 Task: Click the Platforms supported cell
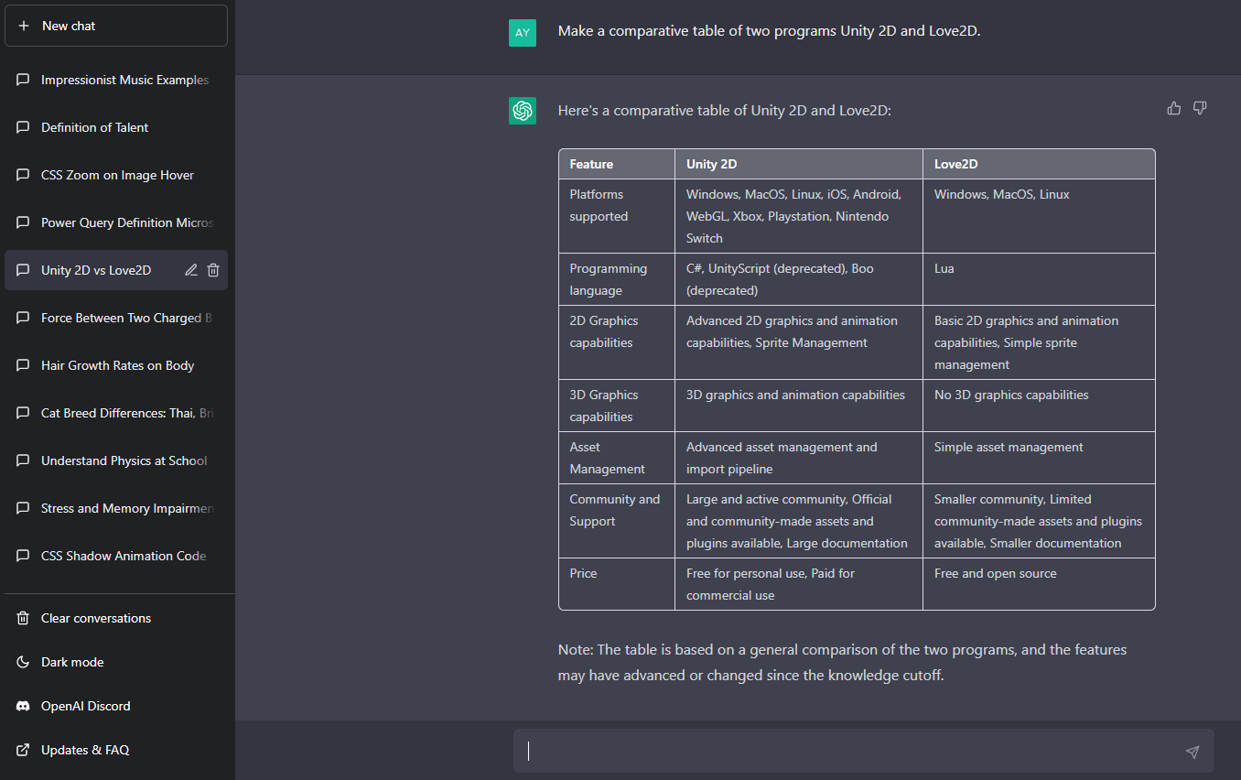point(617,216)
